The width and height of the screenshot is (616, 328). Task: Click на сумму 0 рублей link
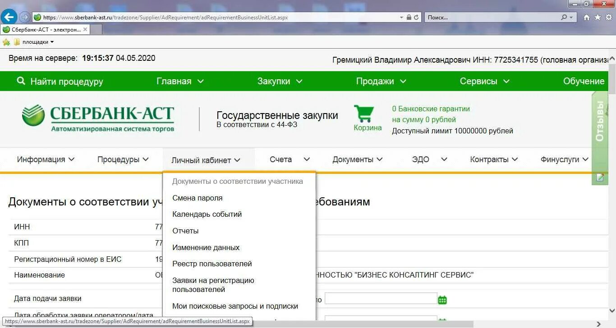tap(424, 120)
